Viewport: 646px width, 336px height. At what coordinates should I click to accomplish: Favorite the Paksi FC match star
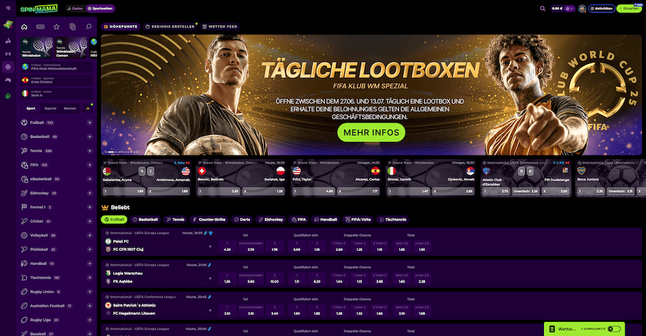210,246
